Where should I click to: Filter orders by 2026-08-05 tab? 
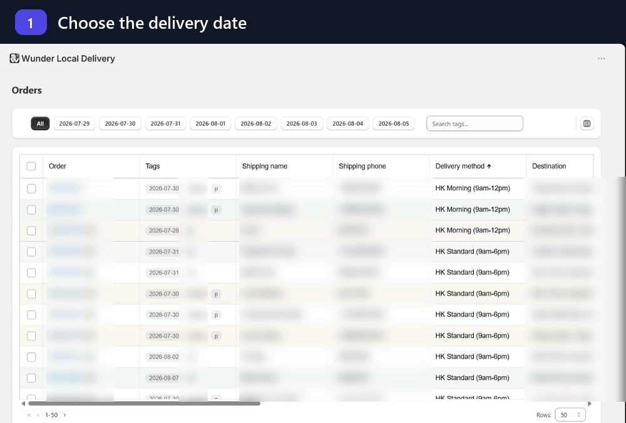pyautogui.click(x=394, y=124)
